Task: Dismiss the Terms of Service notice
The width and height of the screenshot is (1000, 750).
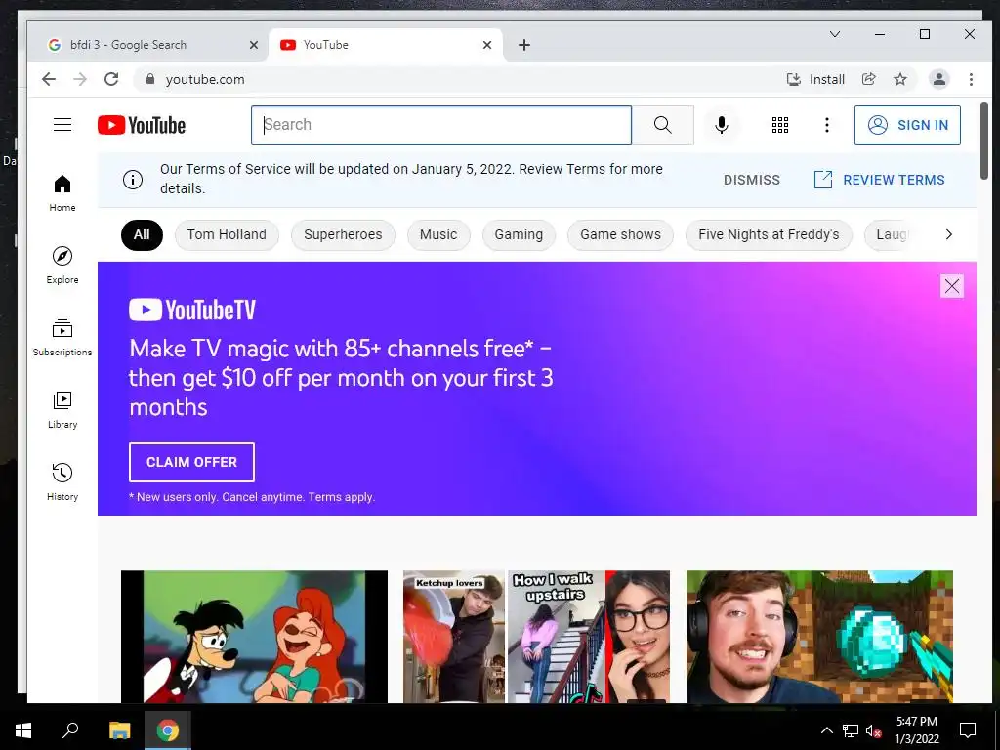Action: (x=751, y=180)
